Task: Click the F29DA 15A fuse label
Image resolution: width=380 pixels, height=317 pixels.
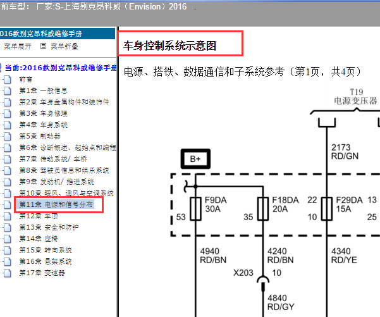Action: (349, 204)
